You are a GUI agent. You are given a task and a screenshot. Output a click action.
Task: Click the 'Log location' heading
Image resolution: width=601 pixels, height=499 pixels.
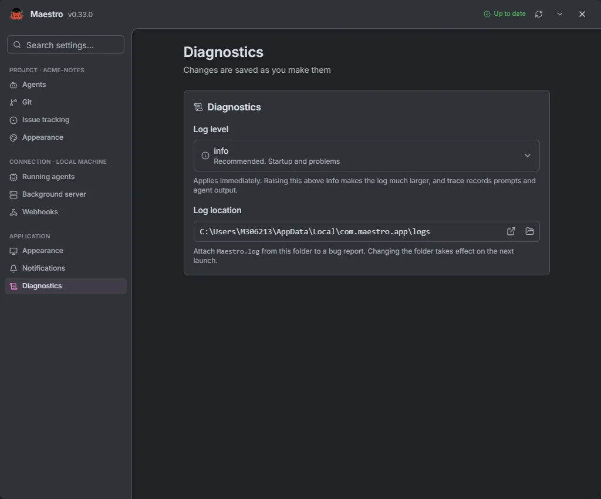(x=217, y=210)
